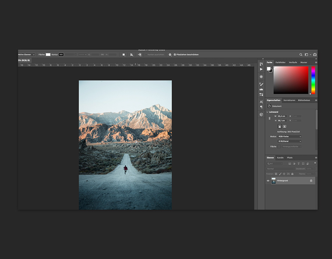This screenshot has height=259, width=332.
Task: Click the rainbow hue slider bar
Action: (313, 80)
